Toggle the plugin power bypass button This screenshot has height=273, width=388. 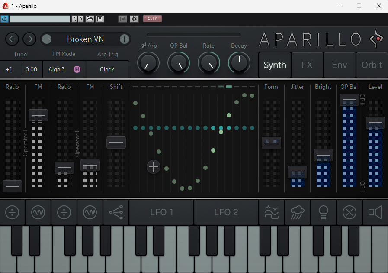coord(4,19)
